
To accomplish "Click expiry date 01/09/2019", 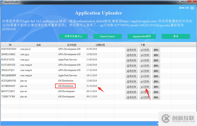I will [x=92, y=49].
